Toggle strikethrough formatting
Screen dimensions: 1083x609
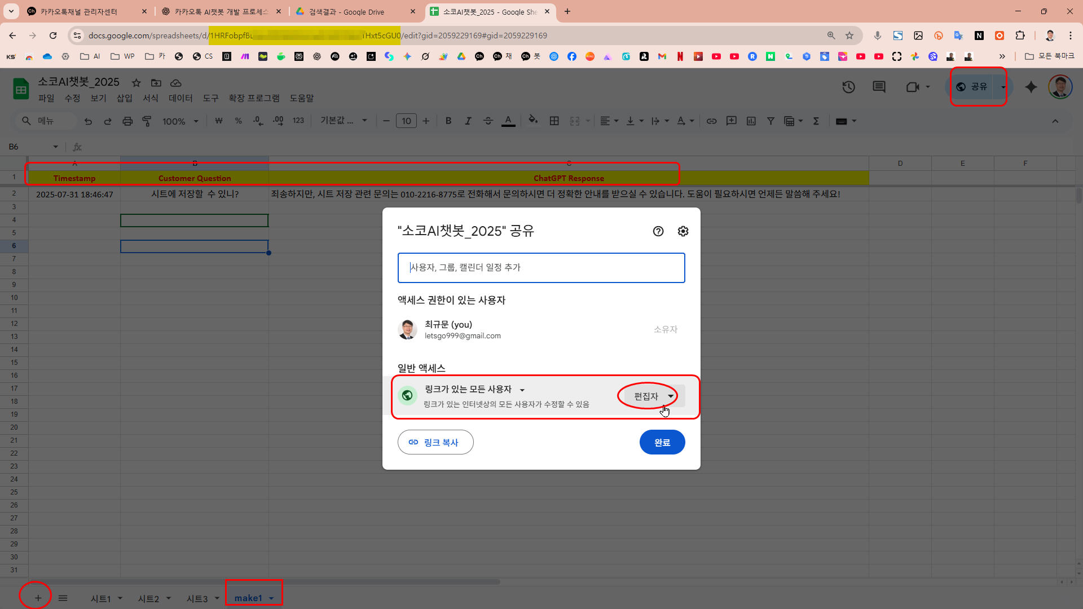point(488,121)
